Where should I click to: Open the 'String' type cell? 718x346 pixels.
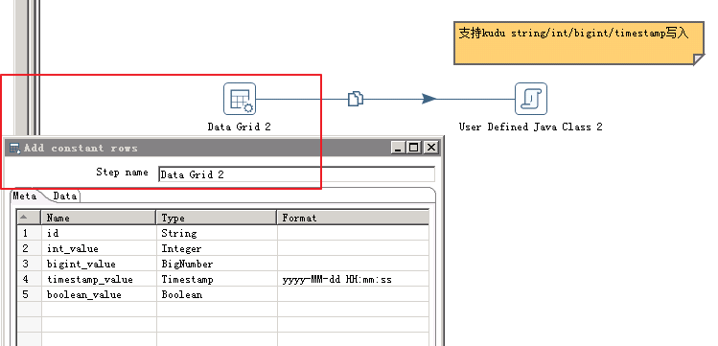(217, 233)
